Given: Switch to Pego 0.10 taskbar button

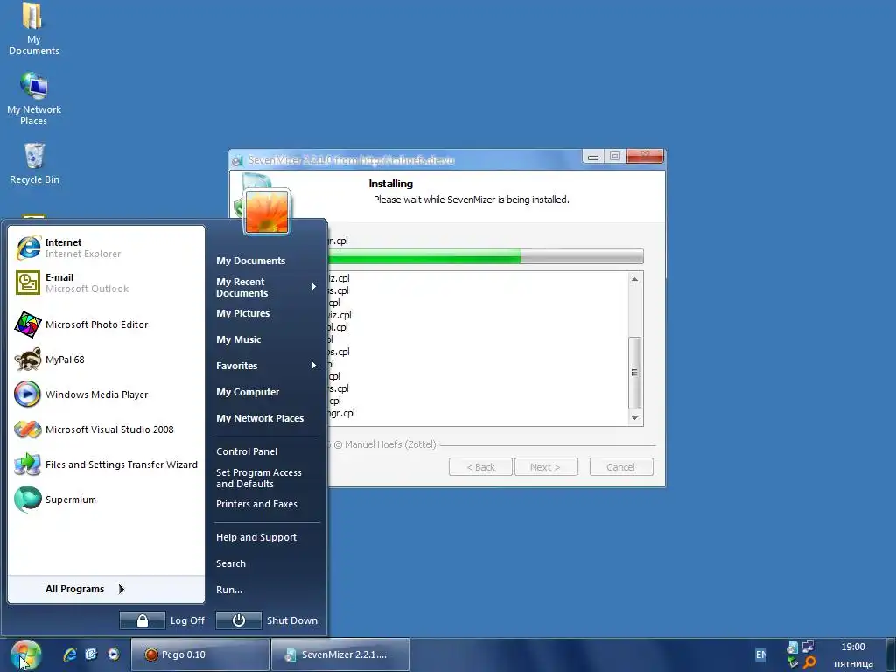Looking at the screenshot, I should [x=200, y=654].
